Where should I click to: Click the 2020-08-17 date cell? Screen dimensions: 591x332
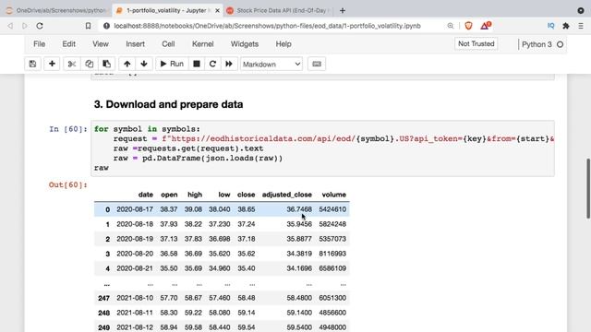[x=135, y=209]
